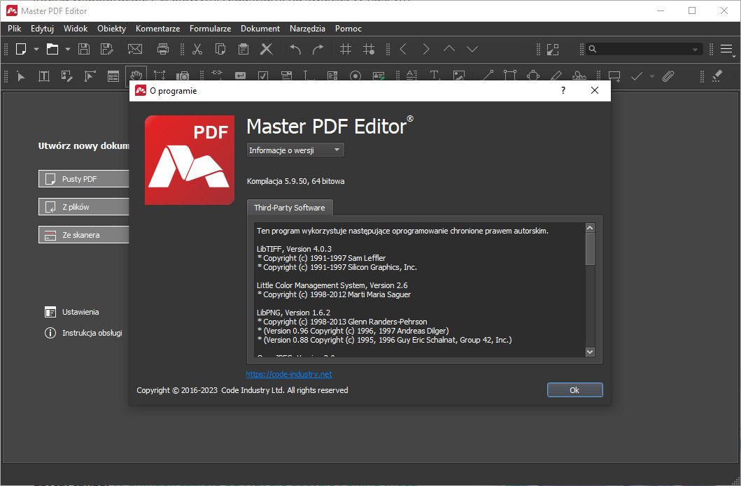Viewport: 741px width, 486px height.
Task: Select the Edit Text tool
Action: [x=44, y=76]
